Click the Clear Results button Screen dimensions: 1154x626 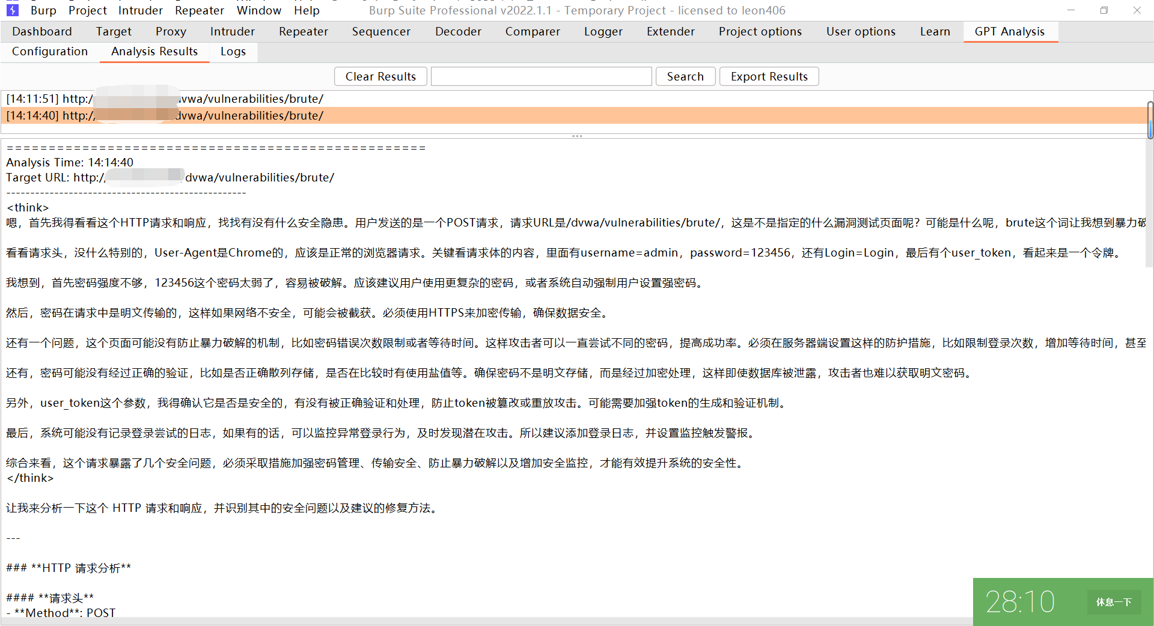tap(380, 76)
